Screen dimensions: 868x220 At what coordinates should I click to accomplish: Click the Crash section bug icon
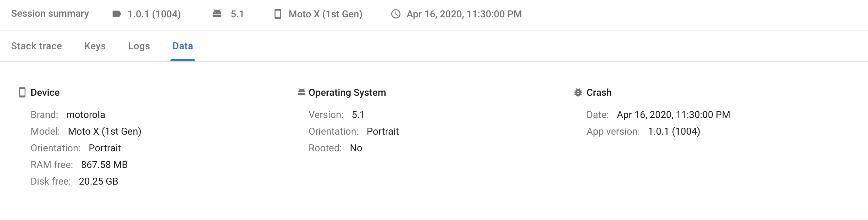[x=578, y=92]
